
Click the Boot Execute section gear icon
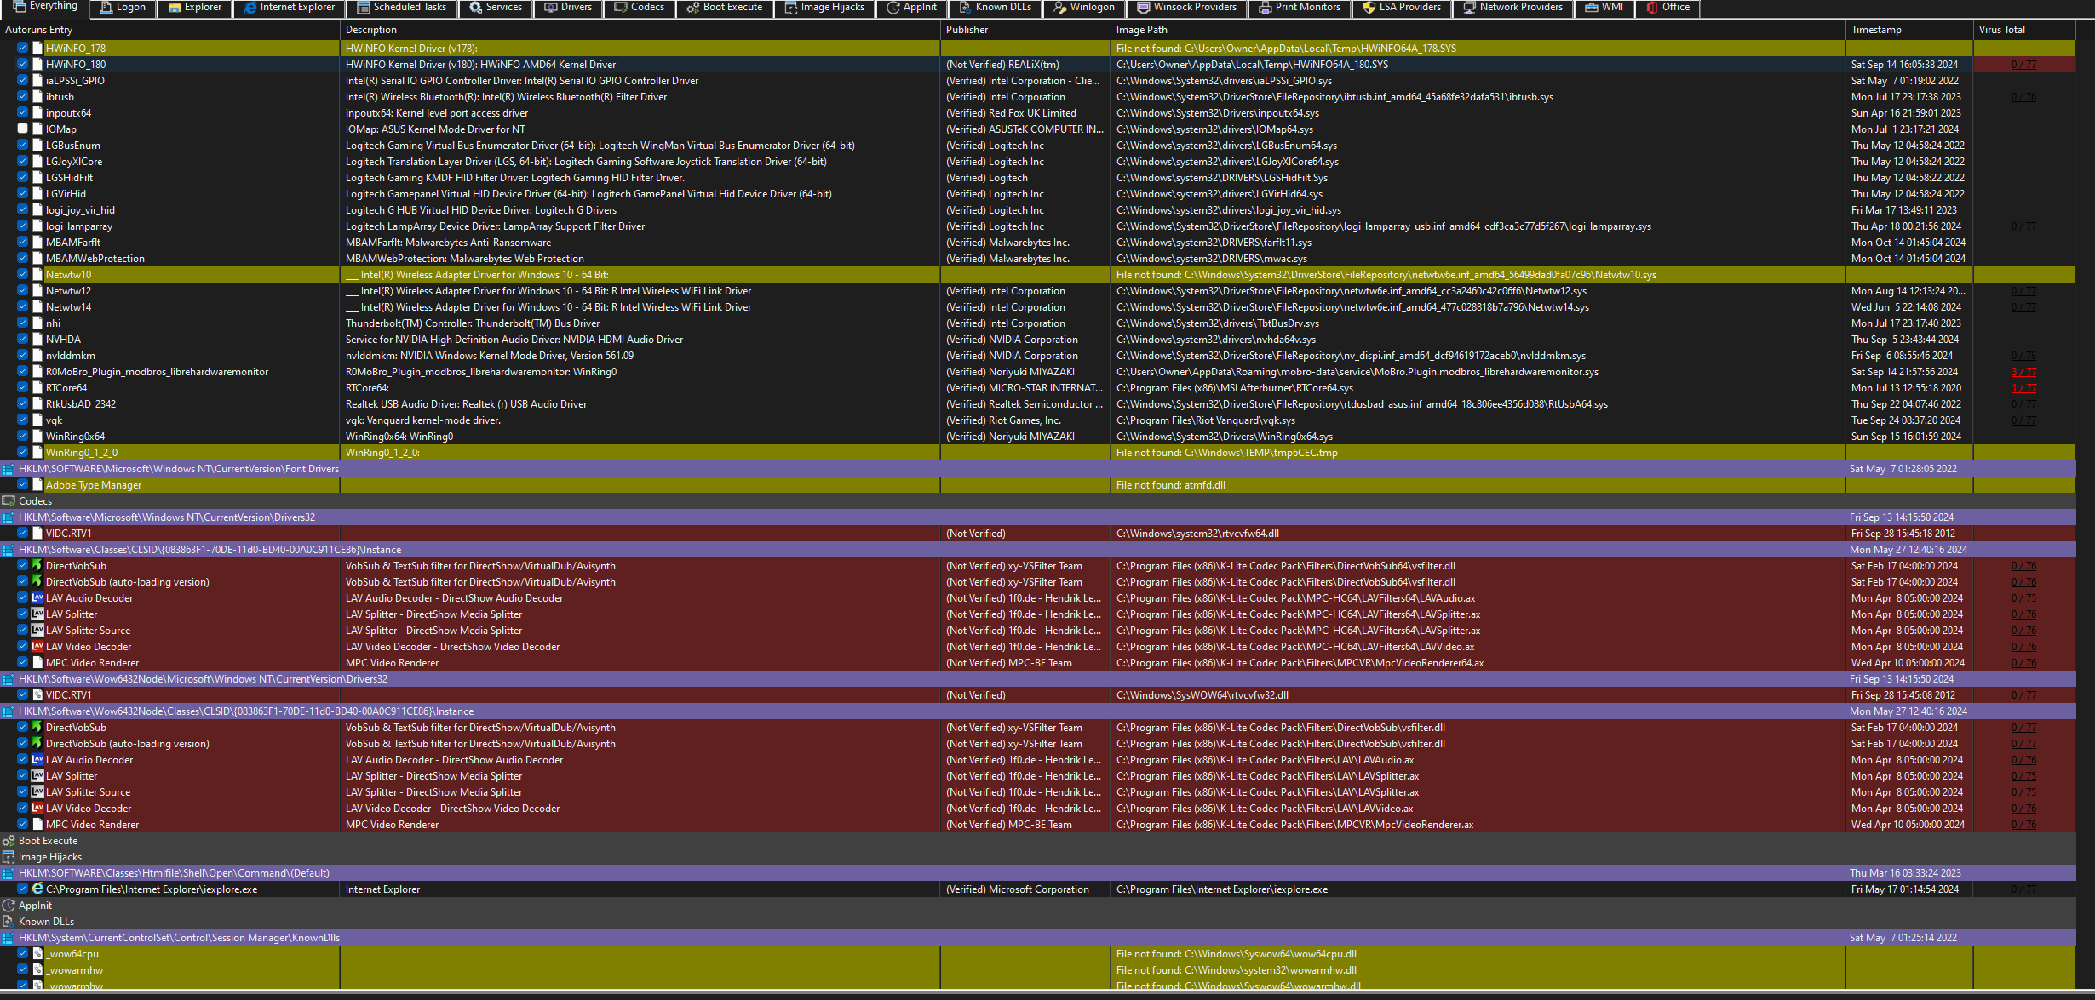tap(9, 840)
